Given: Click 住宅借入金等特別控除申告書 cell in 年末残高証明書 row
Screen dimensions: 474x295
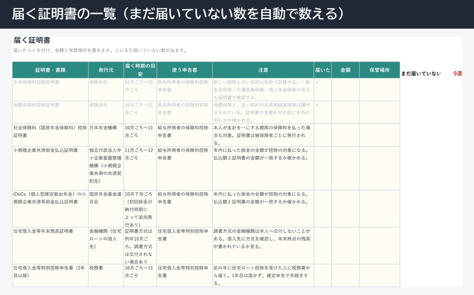Looking at the screenshot, I should click(x=184, y=246).
